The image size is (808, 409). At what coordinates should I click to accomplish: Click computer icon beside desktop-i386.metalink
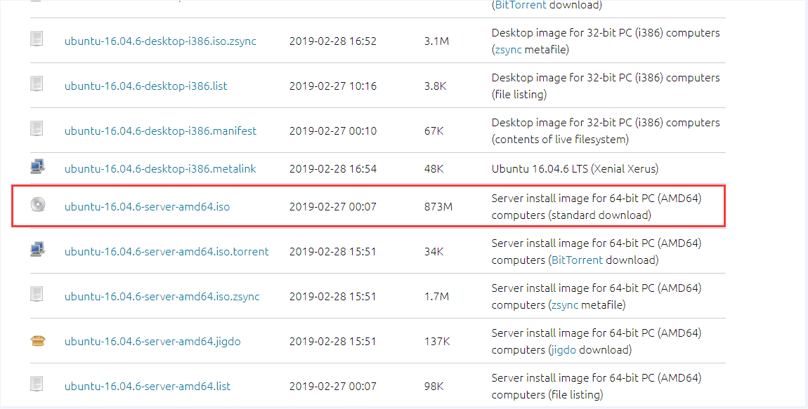pyautogui.click(x=38, y=166)
